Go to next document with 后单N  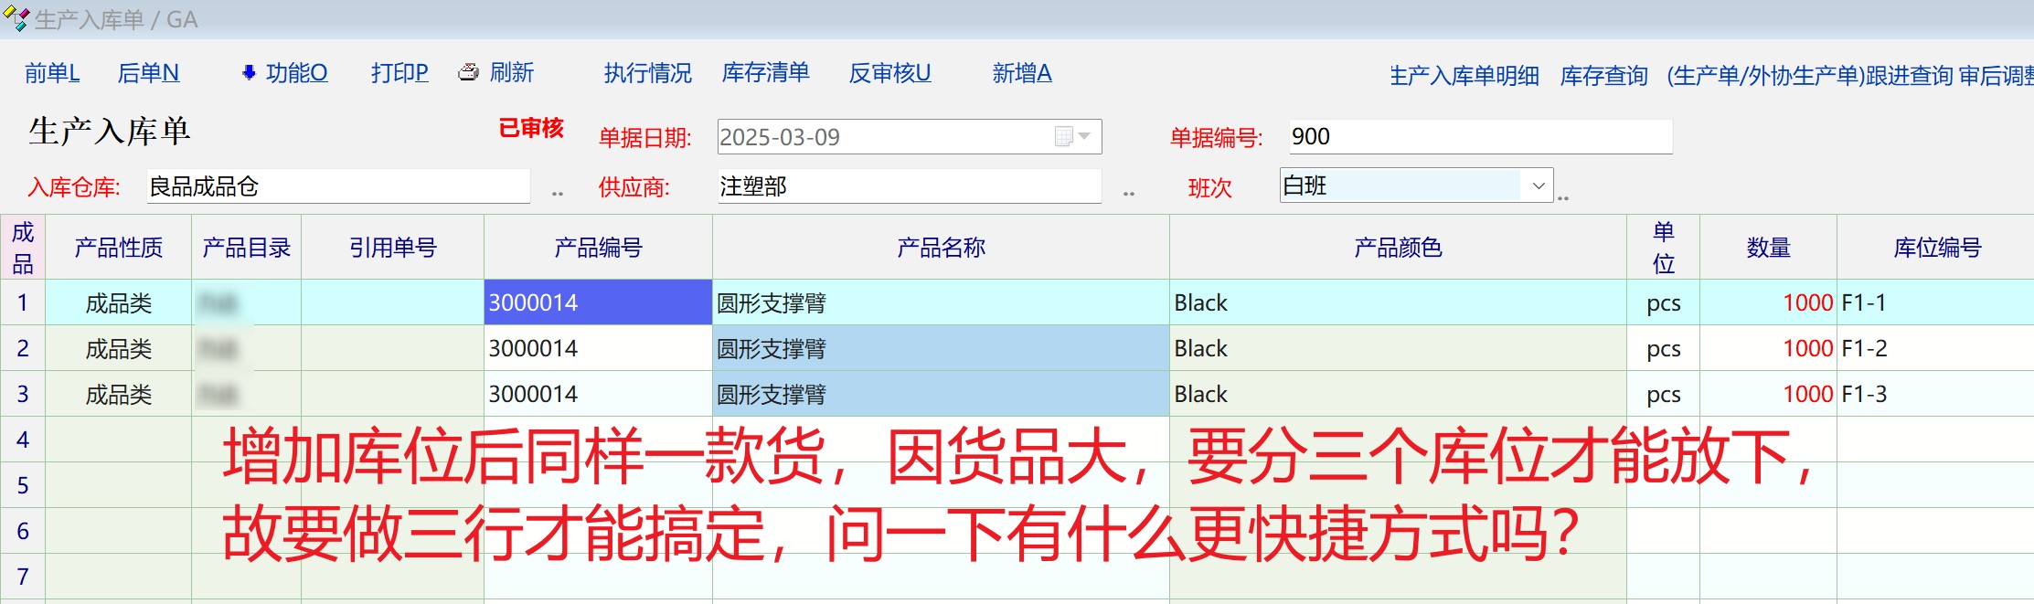(x=148, y=73)
